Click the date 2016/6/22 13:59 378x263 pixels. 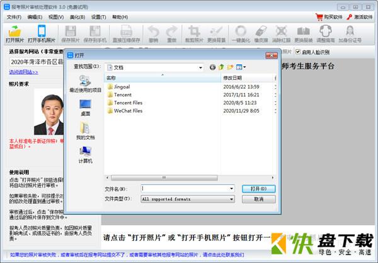(241, 87)
